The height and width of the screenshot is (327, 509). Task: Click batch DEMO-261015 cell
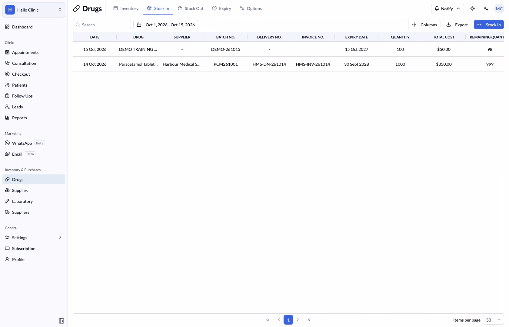click(x=226, y=49)
